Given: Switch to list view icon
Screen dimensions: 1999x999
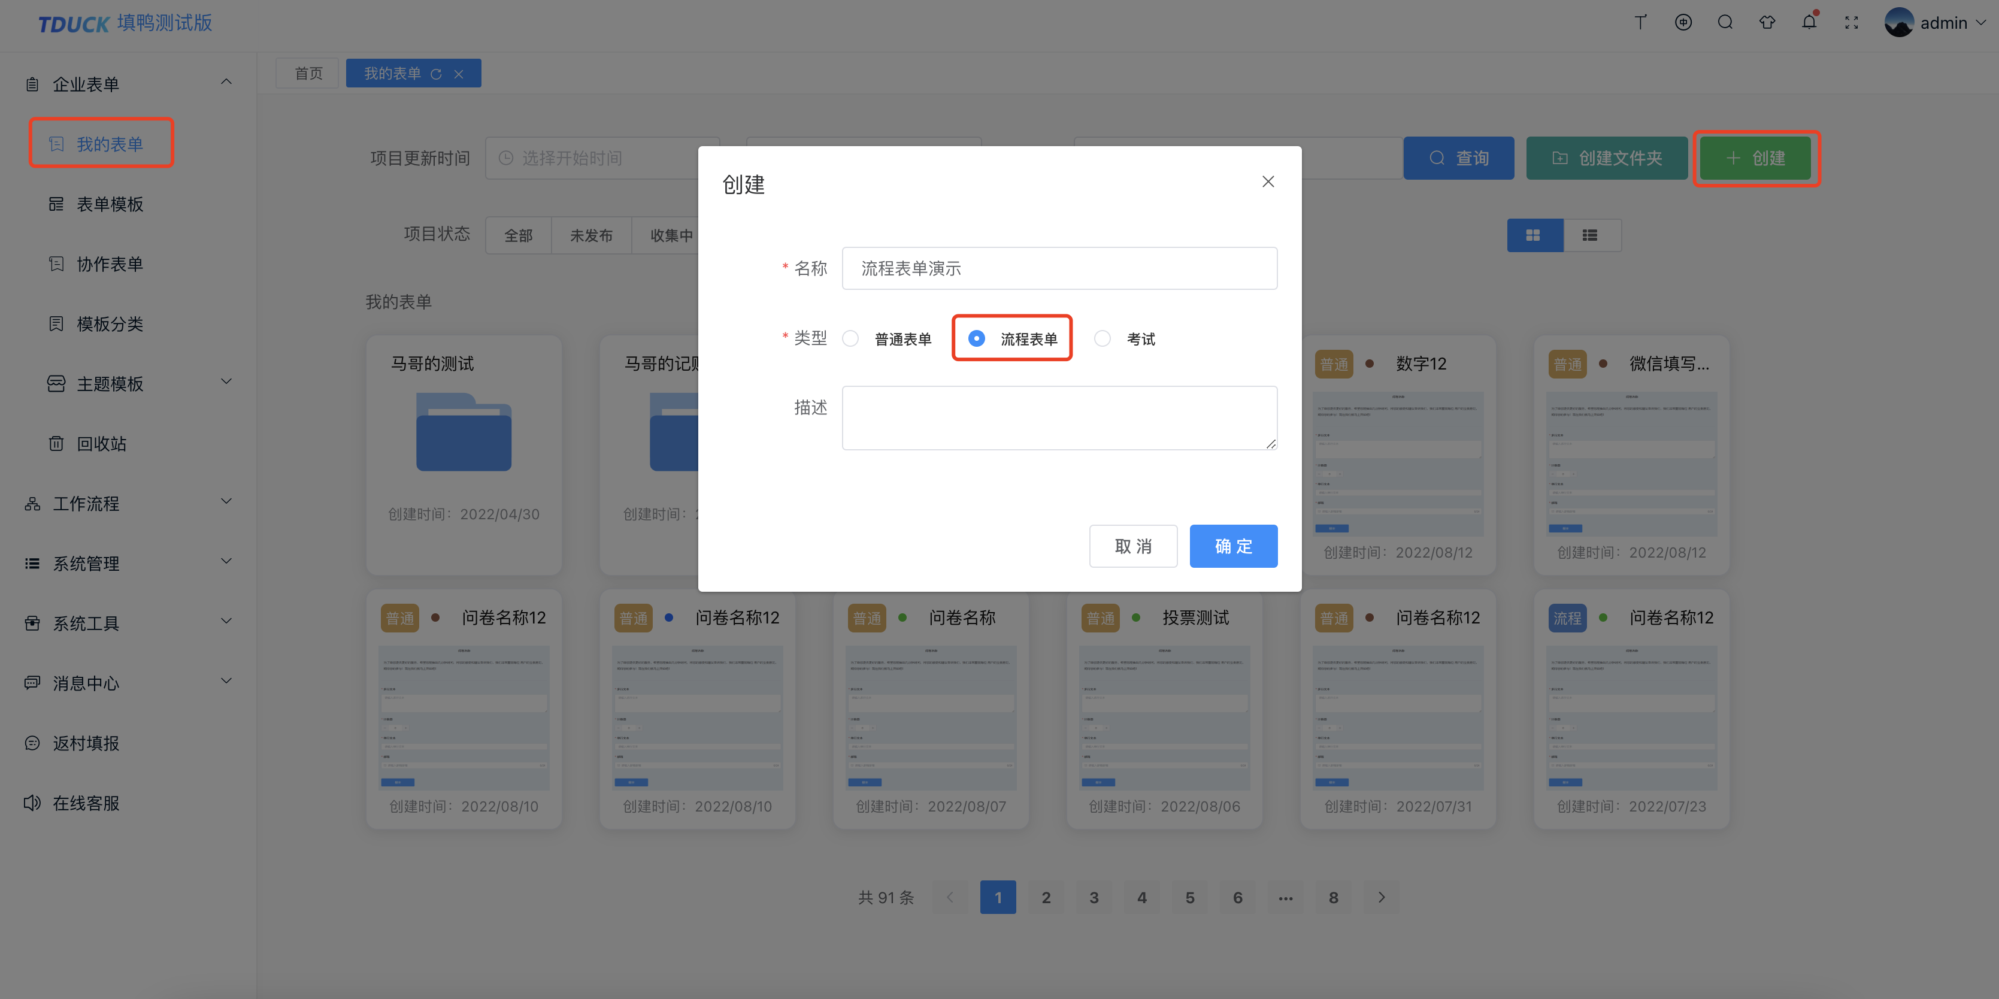Looking at the screenshot, I should tap(1590, 235).
